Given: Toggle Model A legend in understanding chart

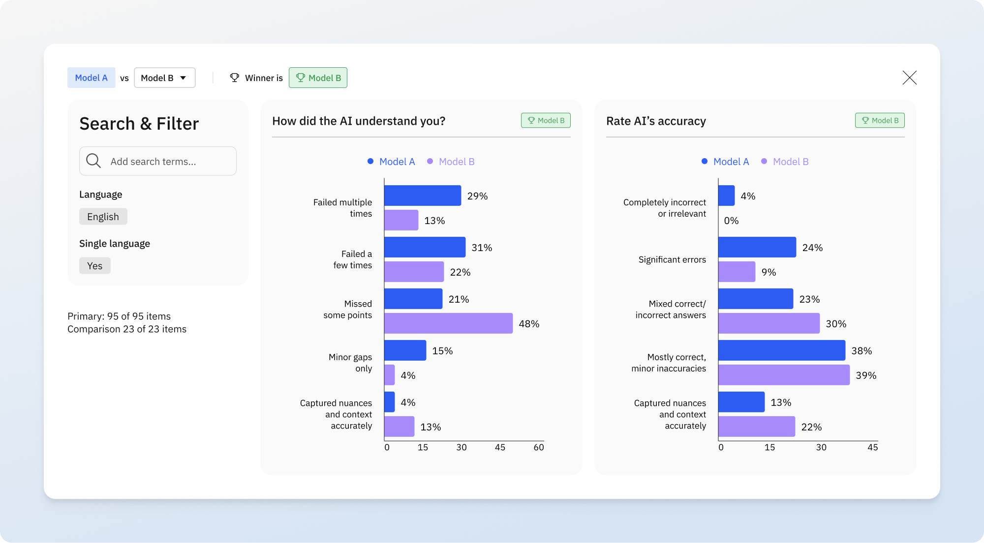Looking at the screenshot, I should (392, 162).
